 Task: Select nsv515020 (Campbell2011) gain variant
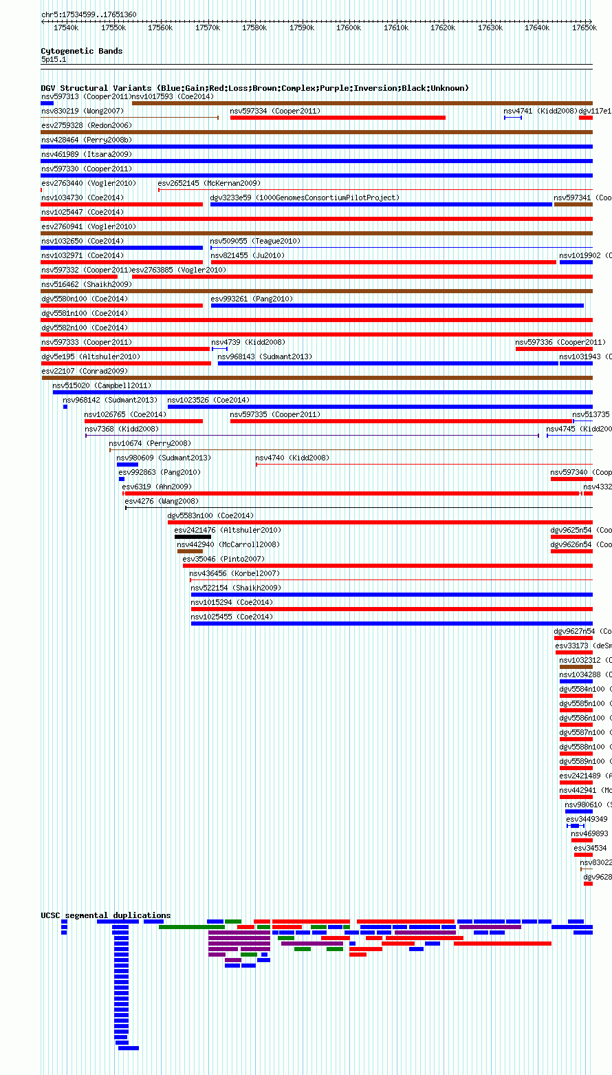(323, 392)
